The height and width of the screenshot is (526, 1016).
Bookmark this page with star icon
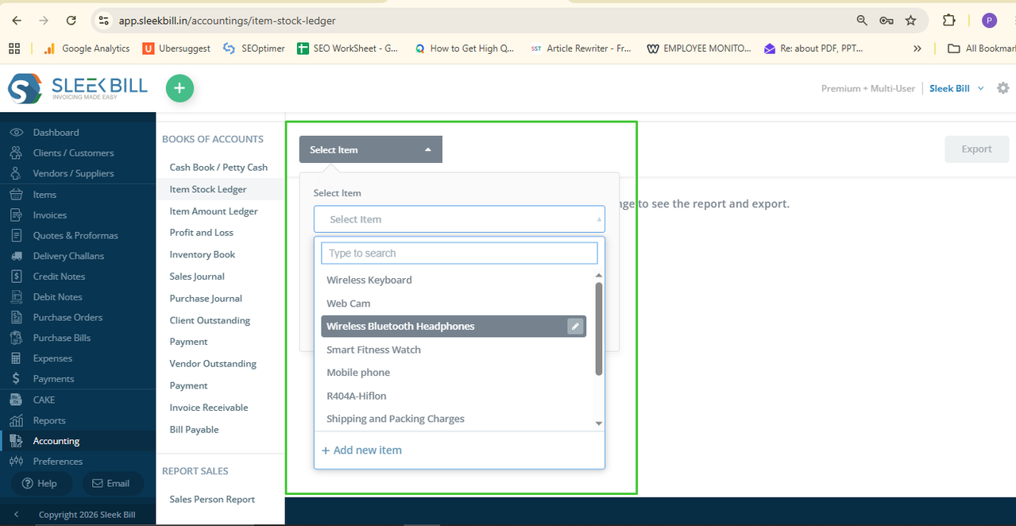coord(910,21)
